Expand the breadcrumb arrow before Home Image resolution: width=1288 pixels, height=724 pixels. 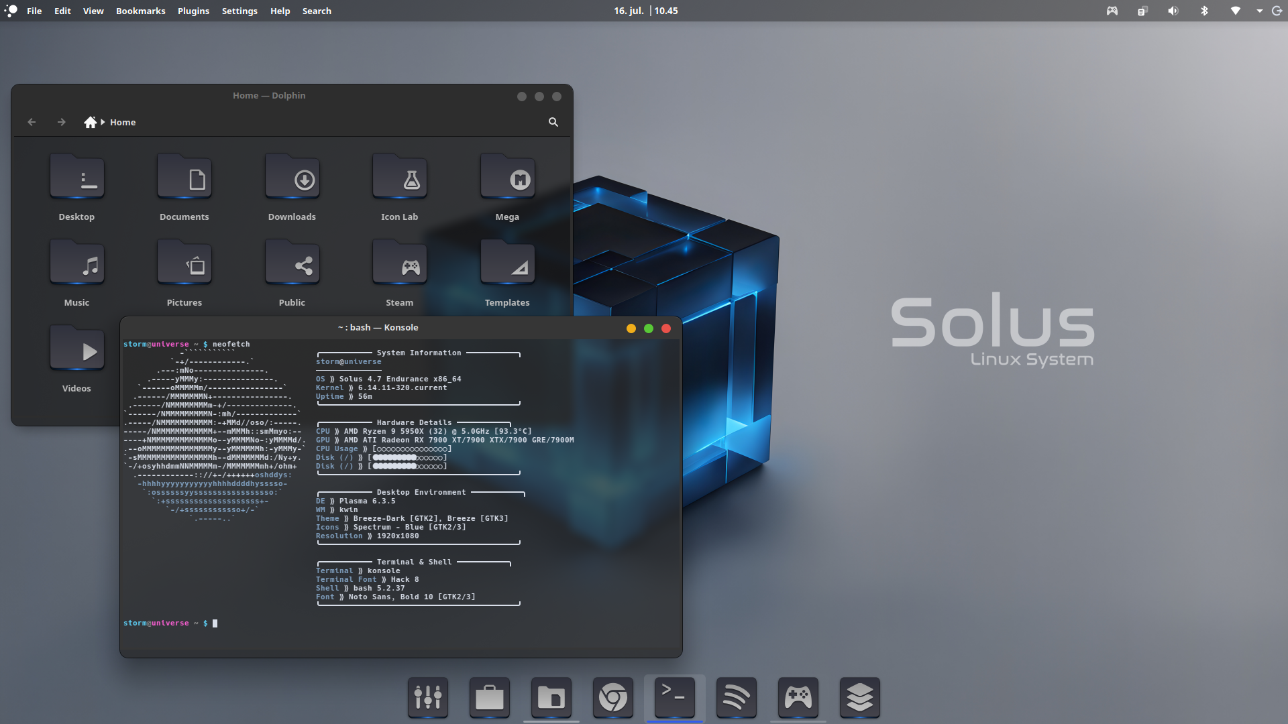(103, 122)
